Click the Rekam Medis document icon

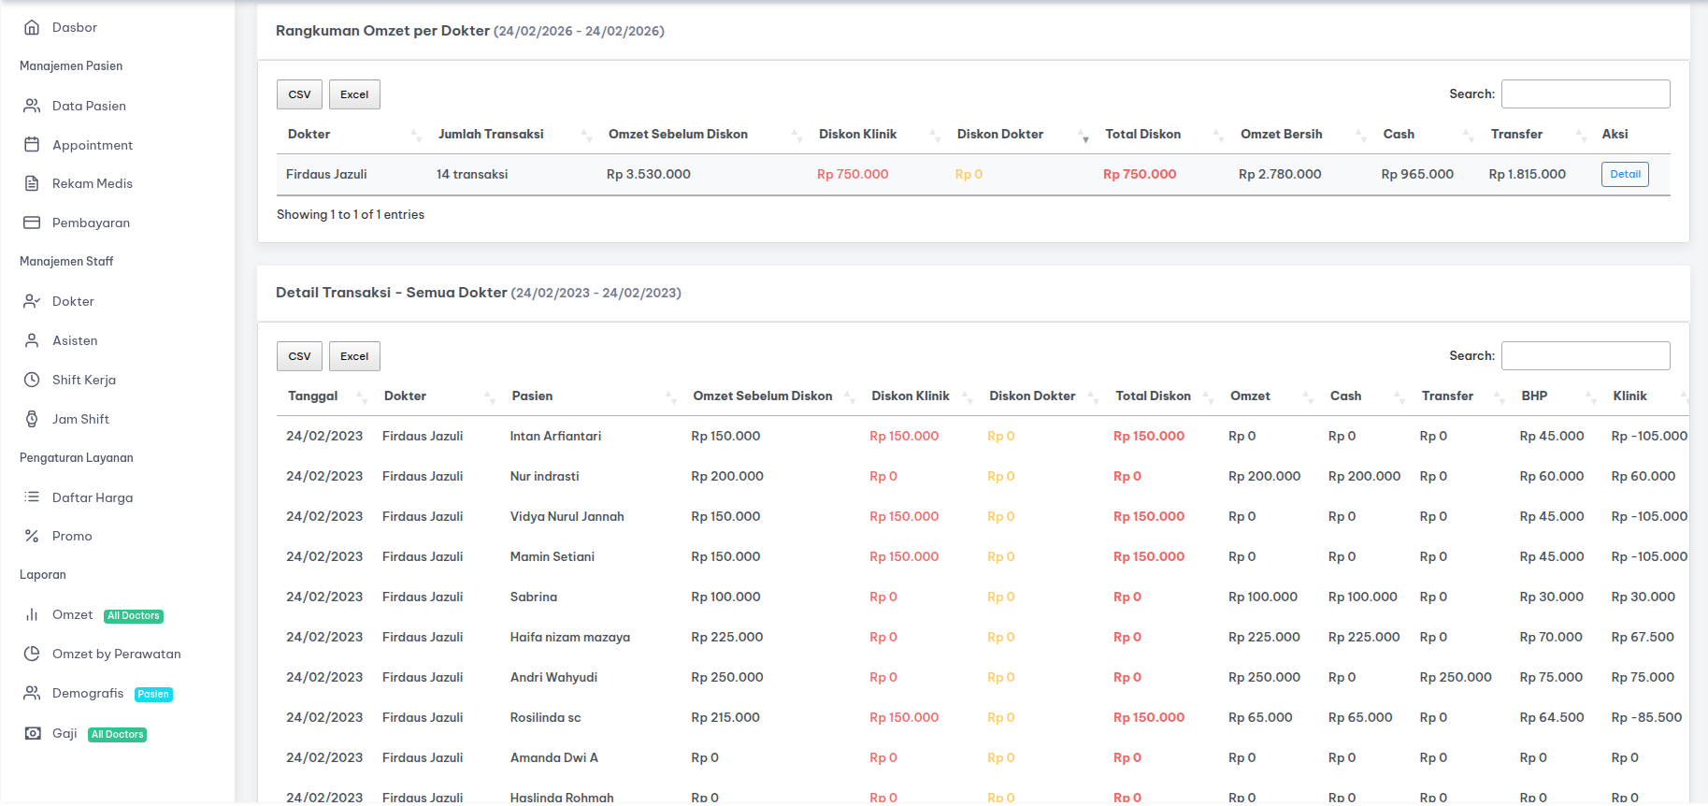pyautogui.click(x=32, y=183)
